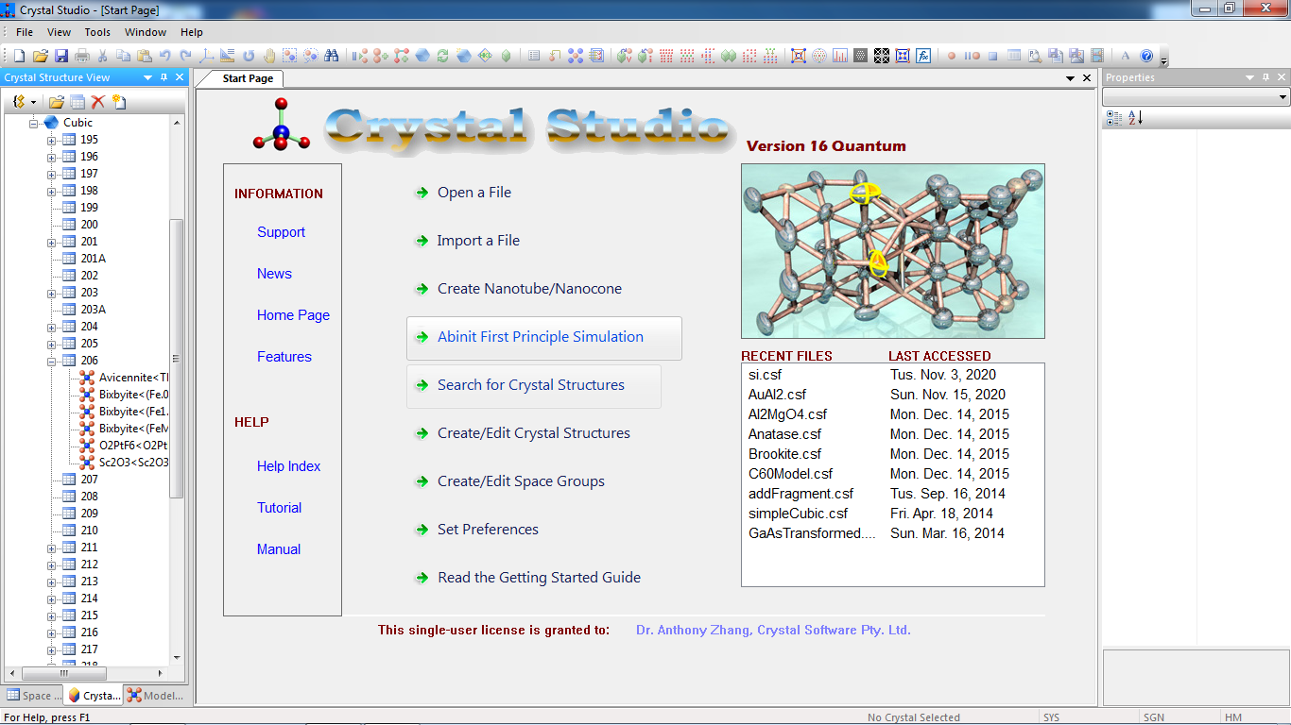Viewport: 1291px width, 725px height.
Task: Click the fx function toolbar icon
Action: (923, 56)
